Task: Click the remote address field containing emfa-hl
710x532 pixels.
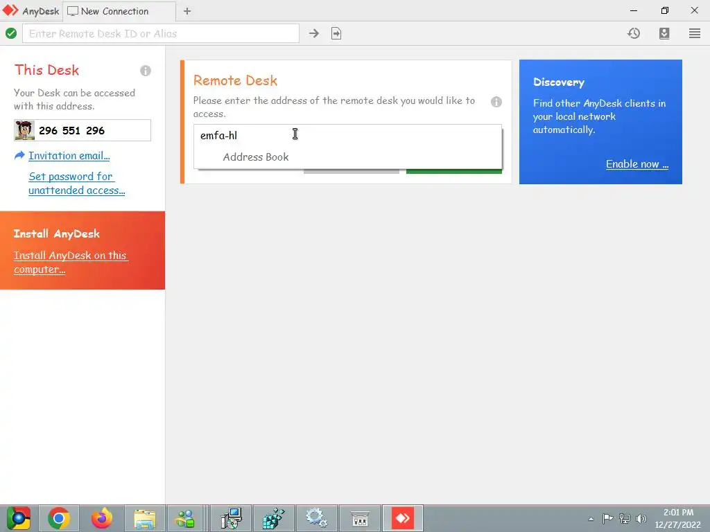Action: [x=347, y=135]
